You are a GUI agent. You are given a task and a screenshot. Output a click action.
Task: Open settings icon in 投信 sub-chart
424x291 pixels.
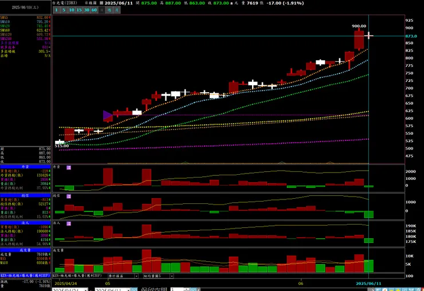(x=69, y=196)
